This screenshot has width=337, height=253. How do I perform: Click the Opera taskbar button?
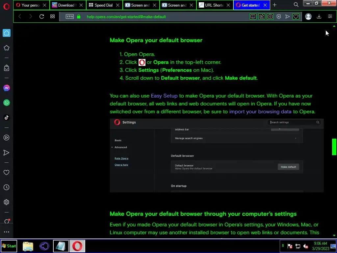(x=77, y=246)
